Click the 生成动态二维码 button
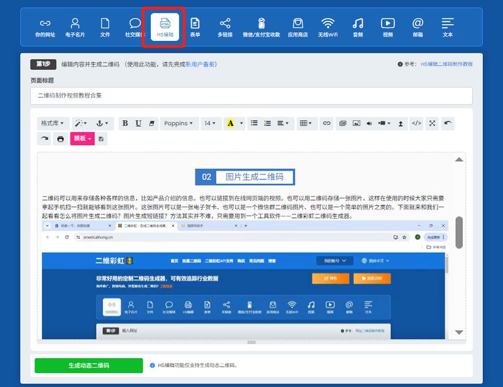Screen dimensions: 503x387 click(89, 365)
